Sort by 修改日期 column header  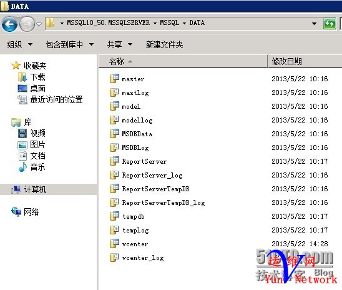305,61
